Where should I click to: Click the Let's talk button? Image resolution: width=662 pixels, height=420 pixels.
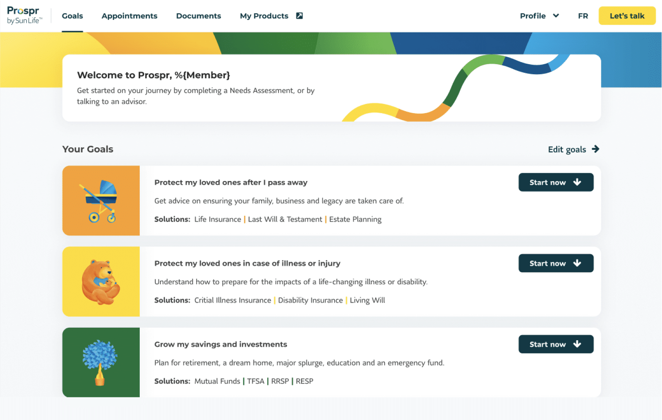pyautogui.click(x=627, y=16)
